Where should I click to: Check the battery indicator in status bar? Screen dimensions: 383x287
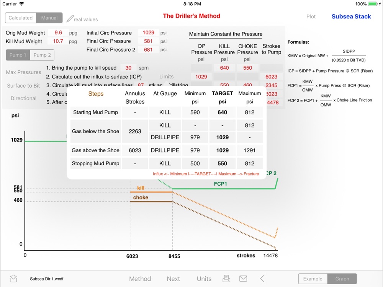pos(373,4)
